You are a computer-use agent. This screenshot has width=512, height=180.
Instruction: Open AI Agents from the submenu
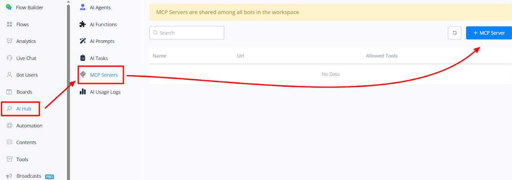click(x=100, y=8)
